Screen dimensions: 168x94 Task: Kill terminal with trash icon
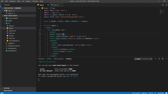coord(163,59)
